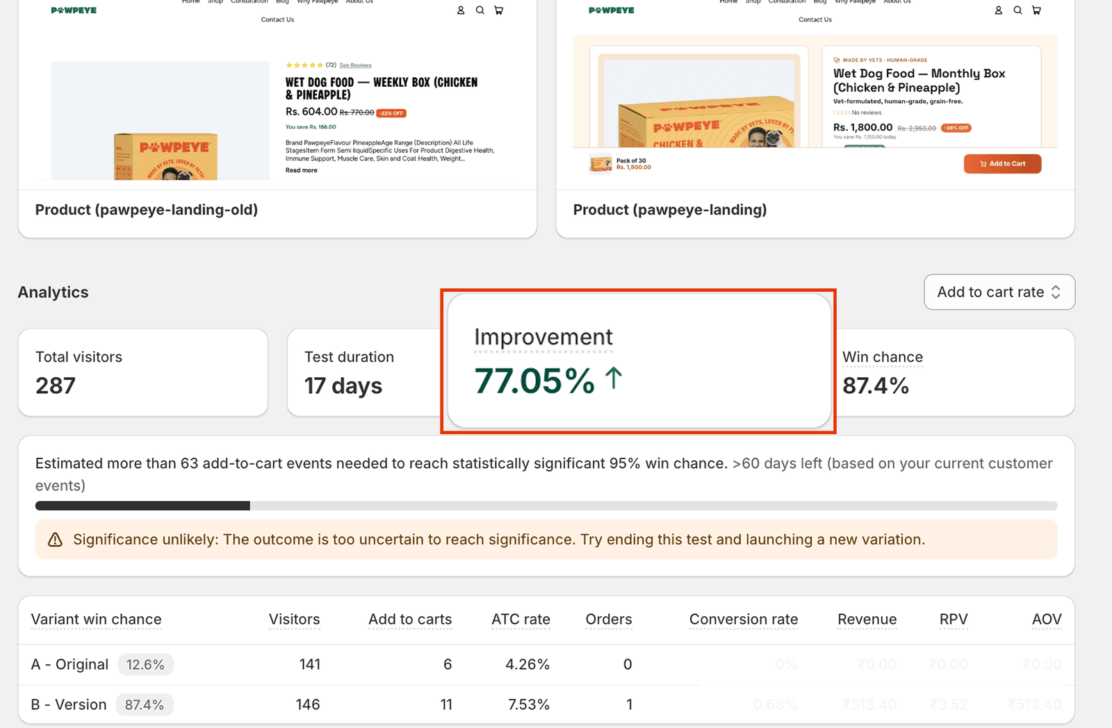Click the orange Add to Cart button
The width and height of the screenshot is (1112, 728).
(1002, 164)
